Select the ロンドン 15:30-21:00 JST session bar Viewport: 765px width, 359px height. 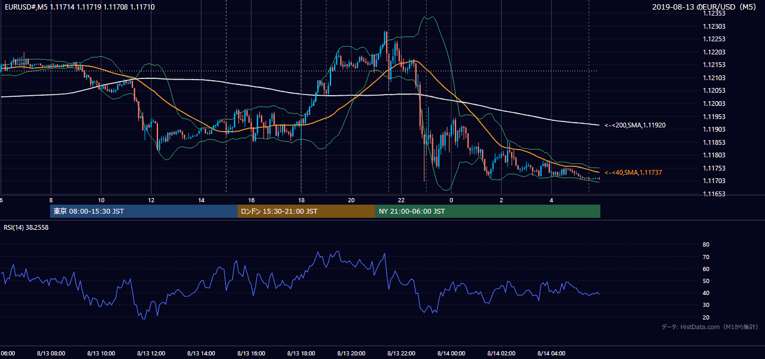point(306,211)
